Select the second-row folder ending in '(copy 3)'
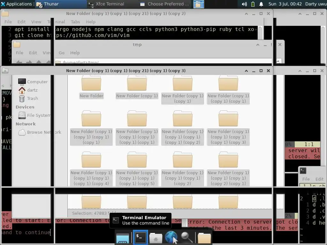Viewport: 327px width, 245px height. click(x=228, y=128)
